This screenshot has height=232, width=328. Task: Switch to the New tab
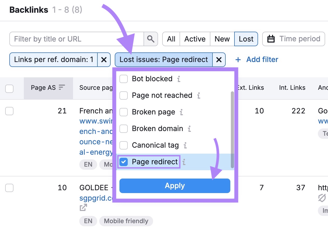222,39
